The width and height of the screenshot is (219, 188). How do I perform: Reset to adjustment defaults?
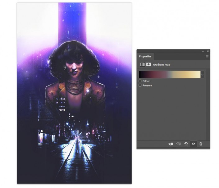186,144
